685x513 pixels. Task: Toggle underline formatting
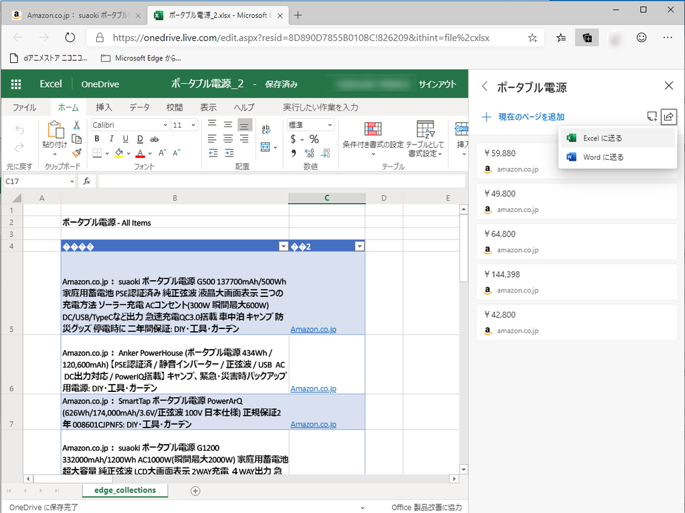point(125,138)
